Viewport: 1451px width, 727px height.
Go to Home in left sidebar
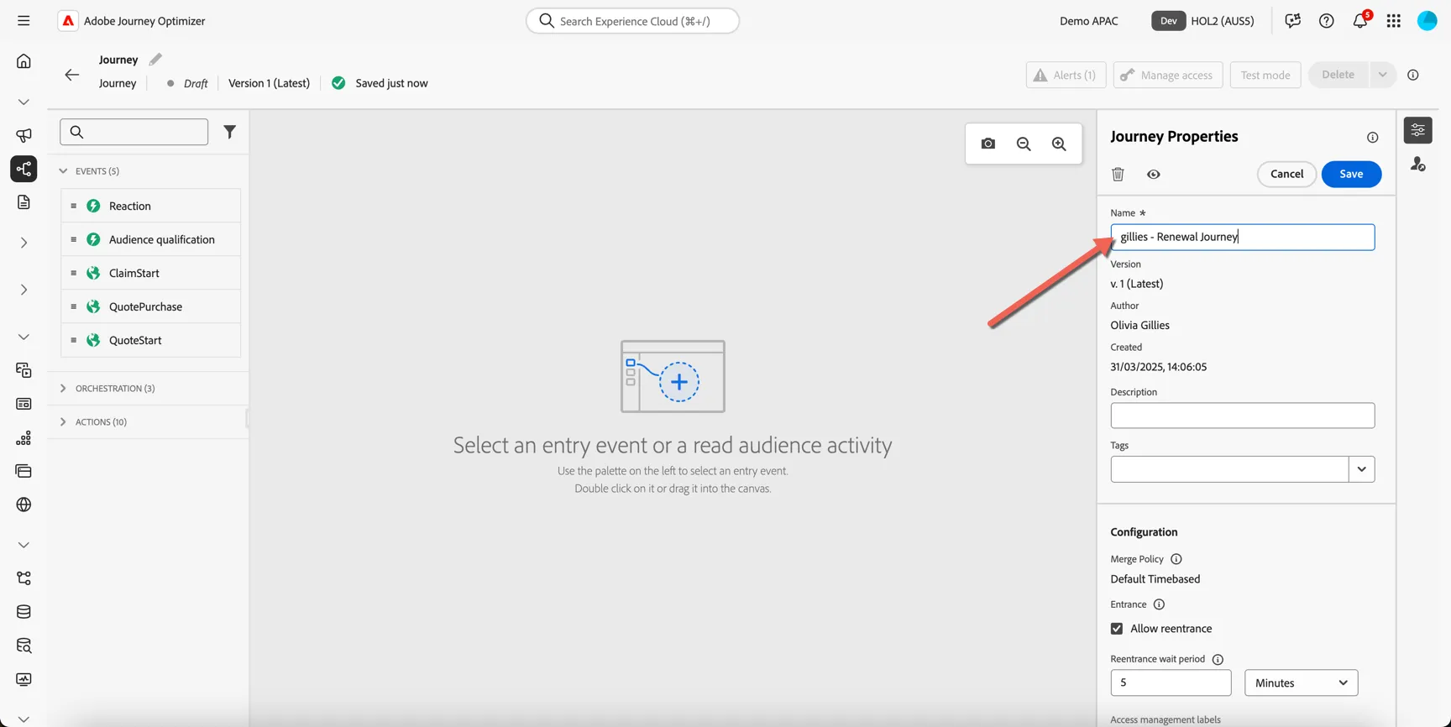click(x=24, y=60)
